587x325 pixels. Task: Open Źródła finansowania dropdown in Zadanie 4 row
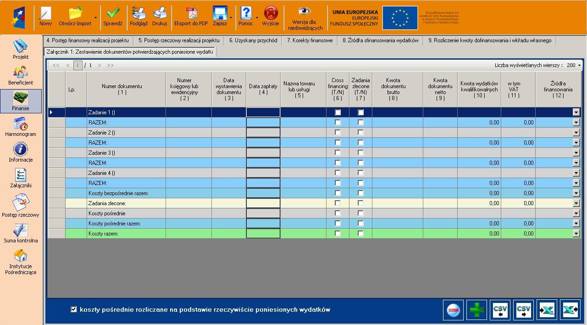(x=576, y=173)
